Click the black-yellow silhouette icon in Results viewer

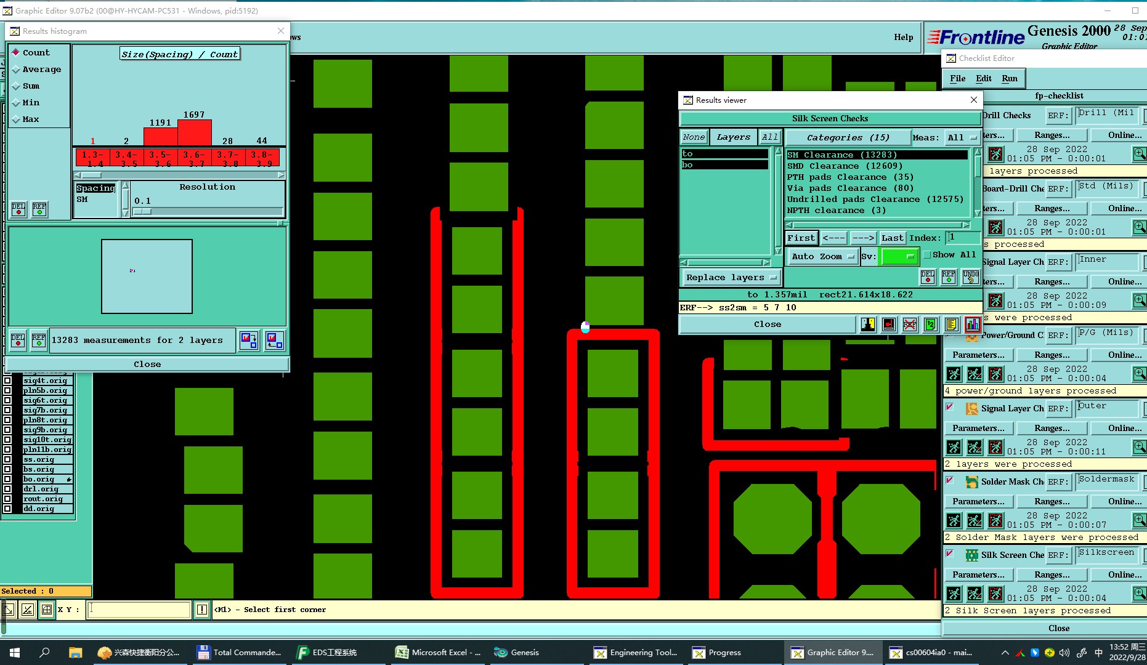coord(868,324)
